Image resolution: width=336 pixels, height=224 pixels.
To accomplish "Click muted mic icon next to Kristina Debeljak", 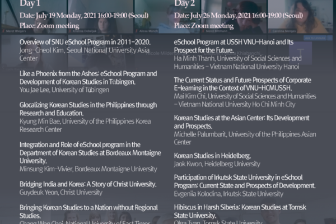I will (70, 31).
